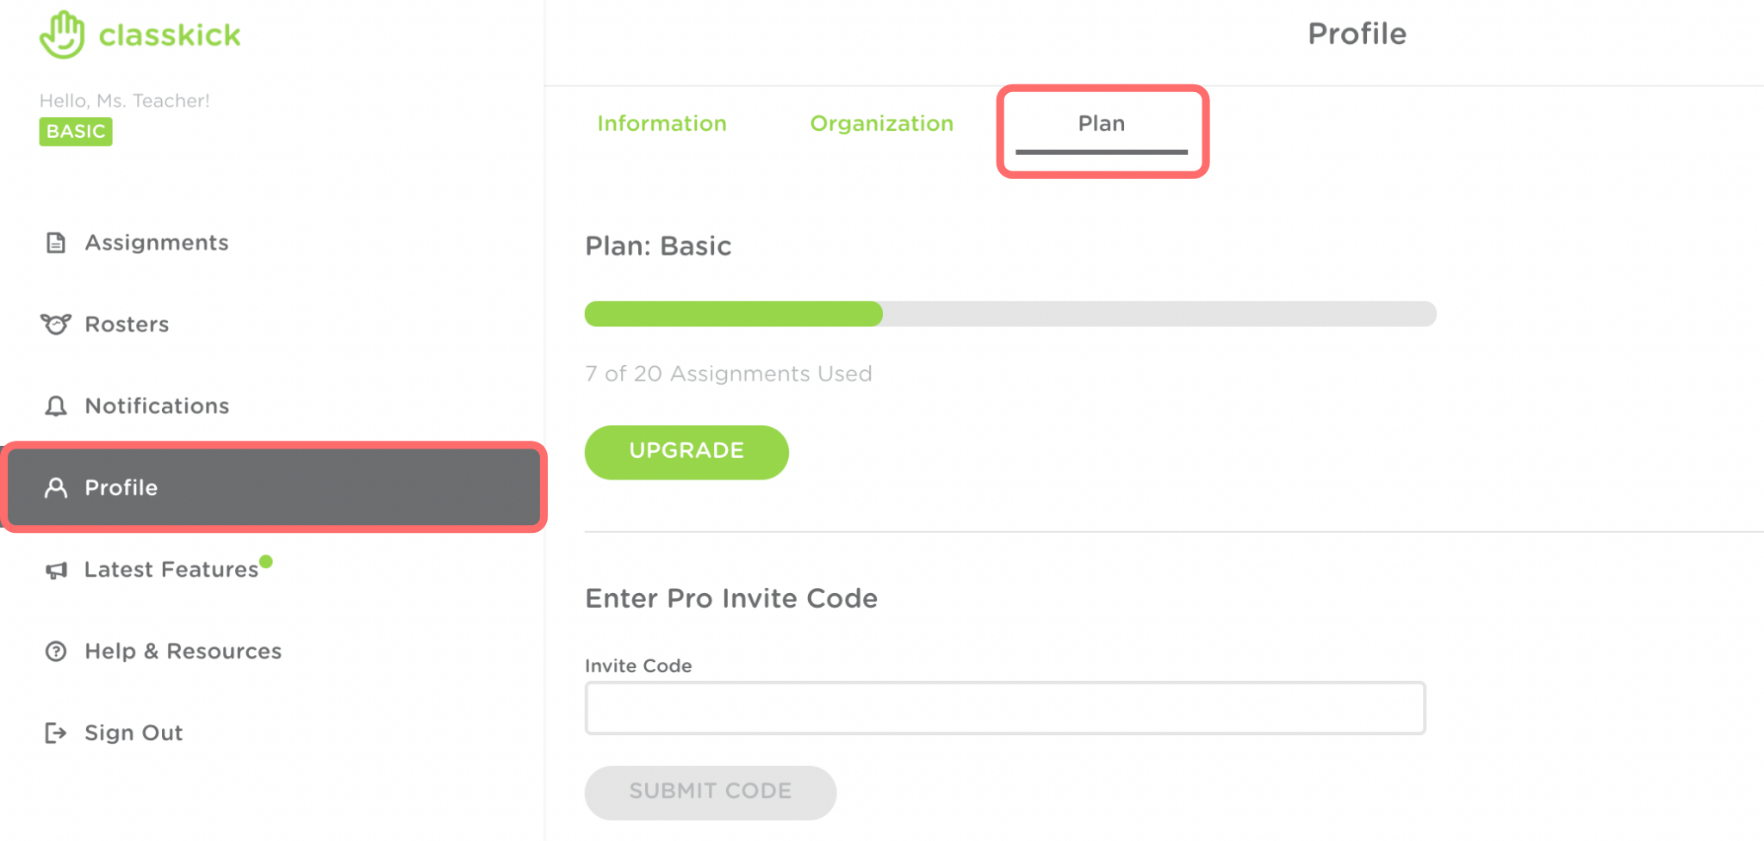Click the assignments usage progress bar

coord(1009,314)
